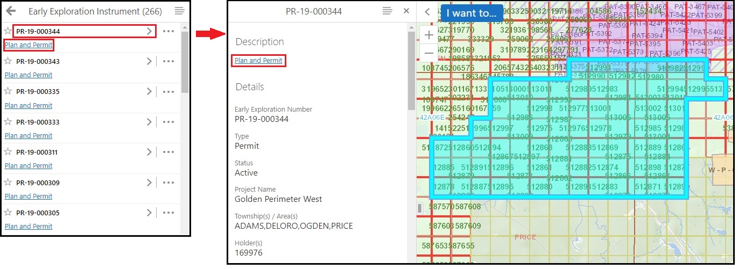Image resolution: width=738 pixels, height=269 pixels.
Task: Zoom out on the map
Action: tap(429, 53)
